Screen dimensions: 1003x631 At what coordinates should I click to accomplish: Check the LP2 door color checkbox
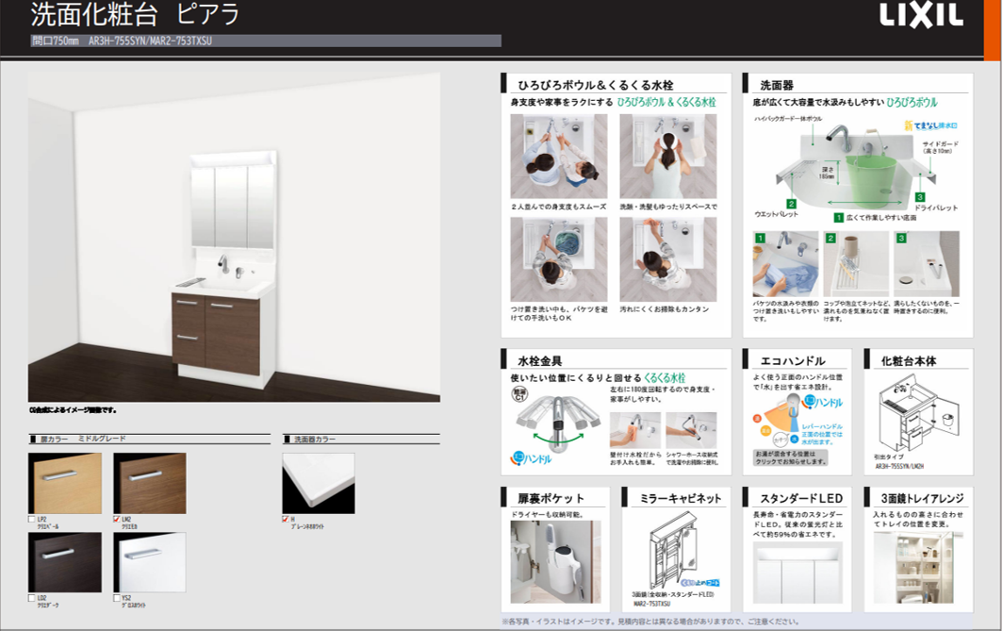(32, 519)
